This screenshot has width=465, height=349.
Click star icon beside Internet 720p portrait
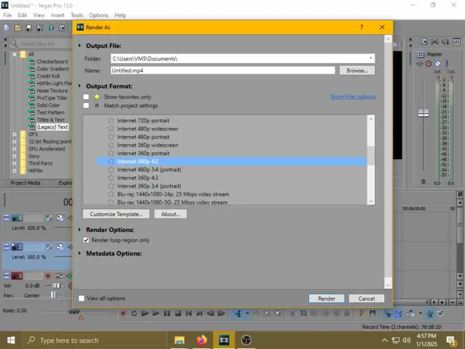pos(111,120)
